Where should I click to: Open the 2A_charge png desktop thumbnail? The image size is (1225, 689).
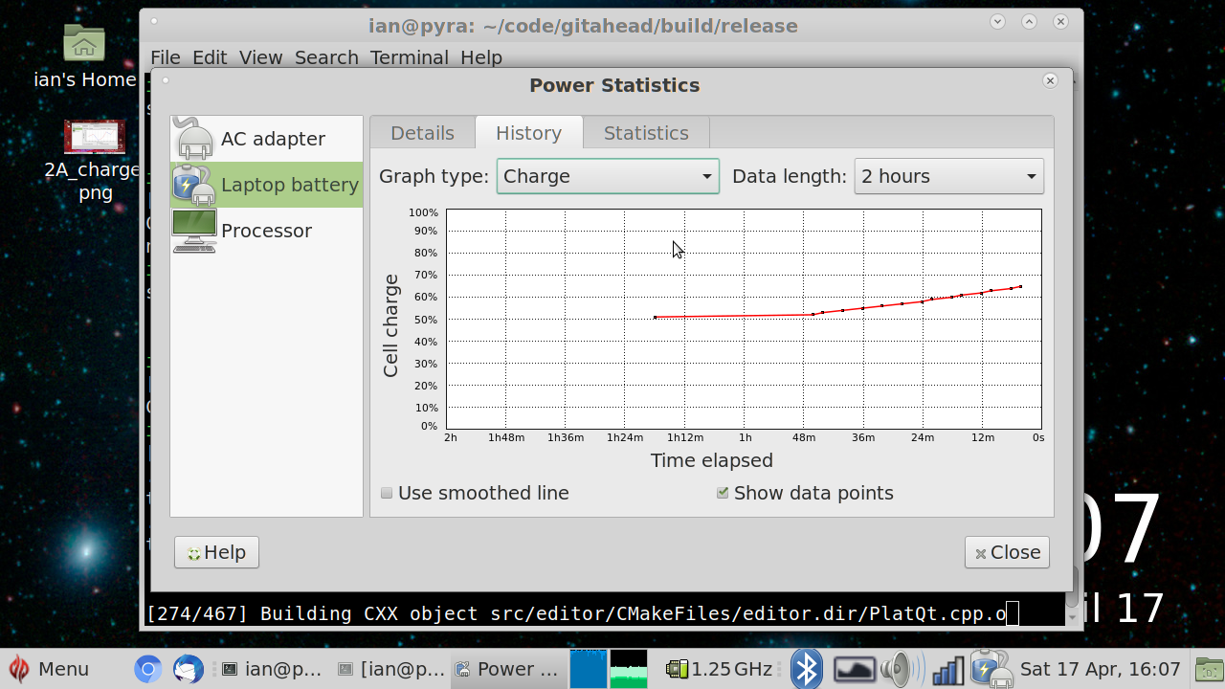click(x=94, y=138)
